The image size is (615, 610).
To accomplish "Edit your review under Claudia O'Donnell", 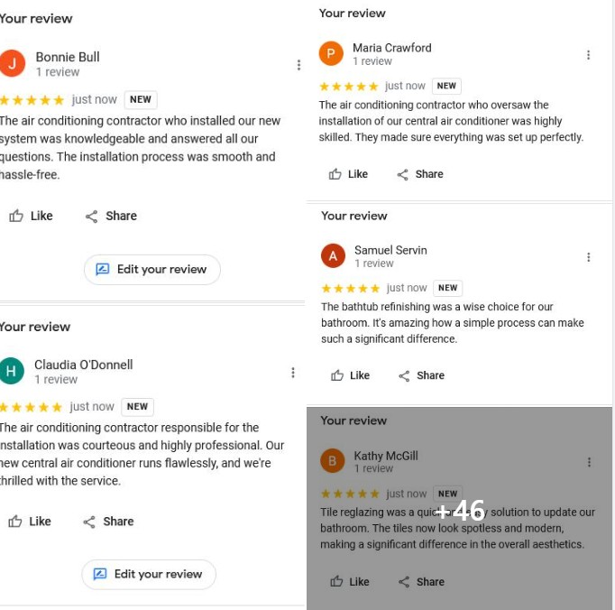I will click(149, 574).
